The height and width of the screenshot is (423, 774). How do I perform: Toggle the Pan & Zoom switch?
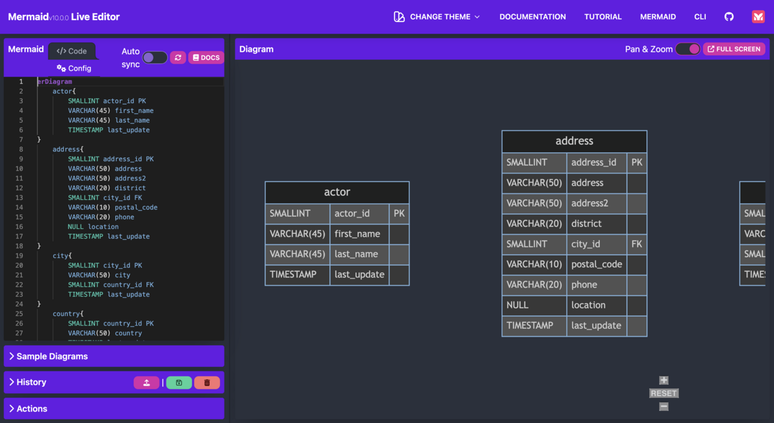click(688, 49)
